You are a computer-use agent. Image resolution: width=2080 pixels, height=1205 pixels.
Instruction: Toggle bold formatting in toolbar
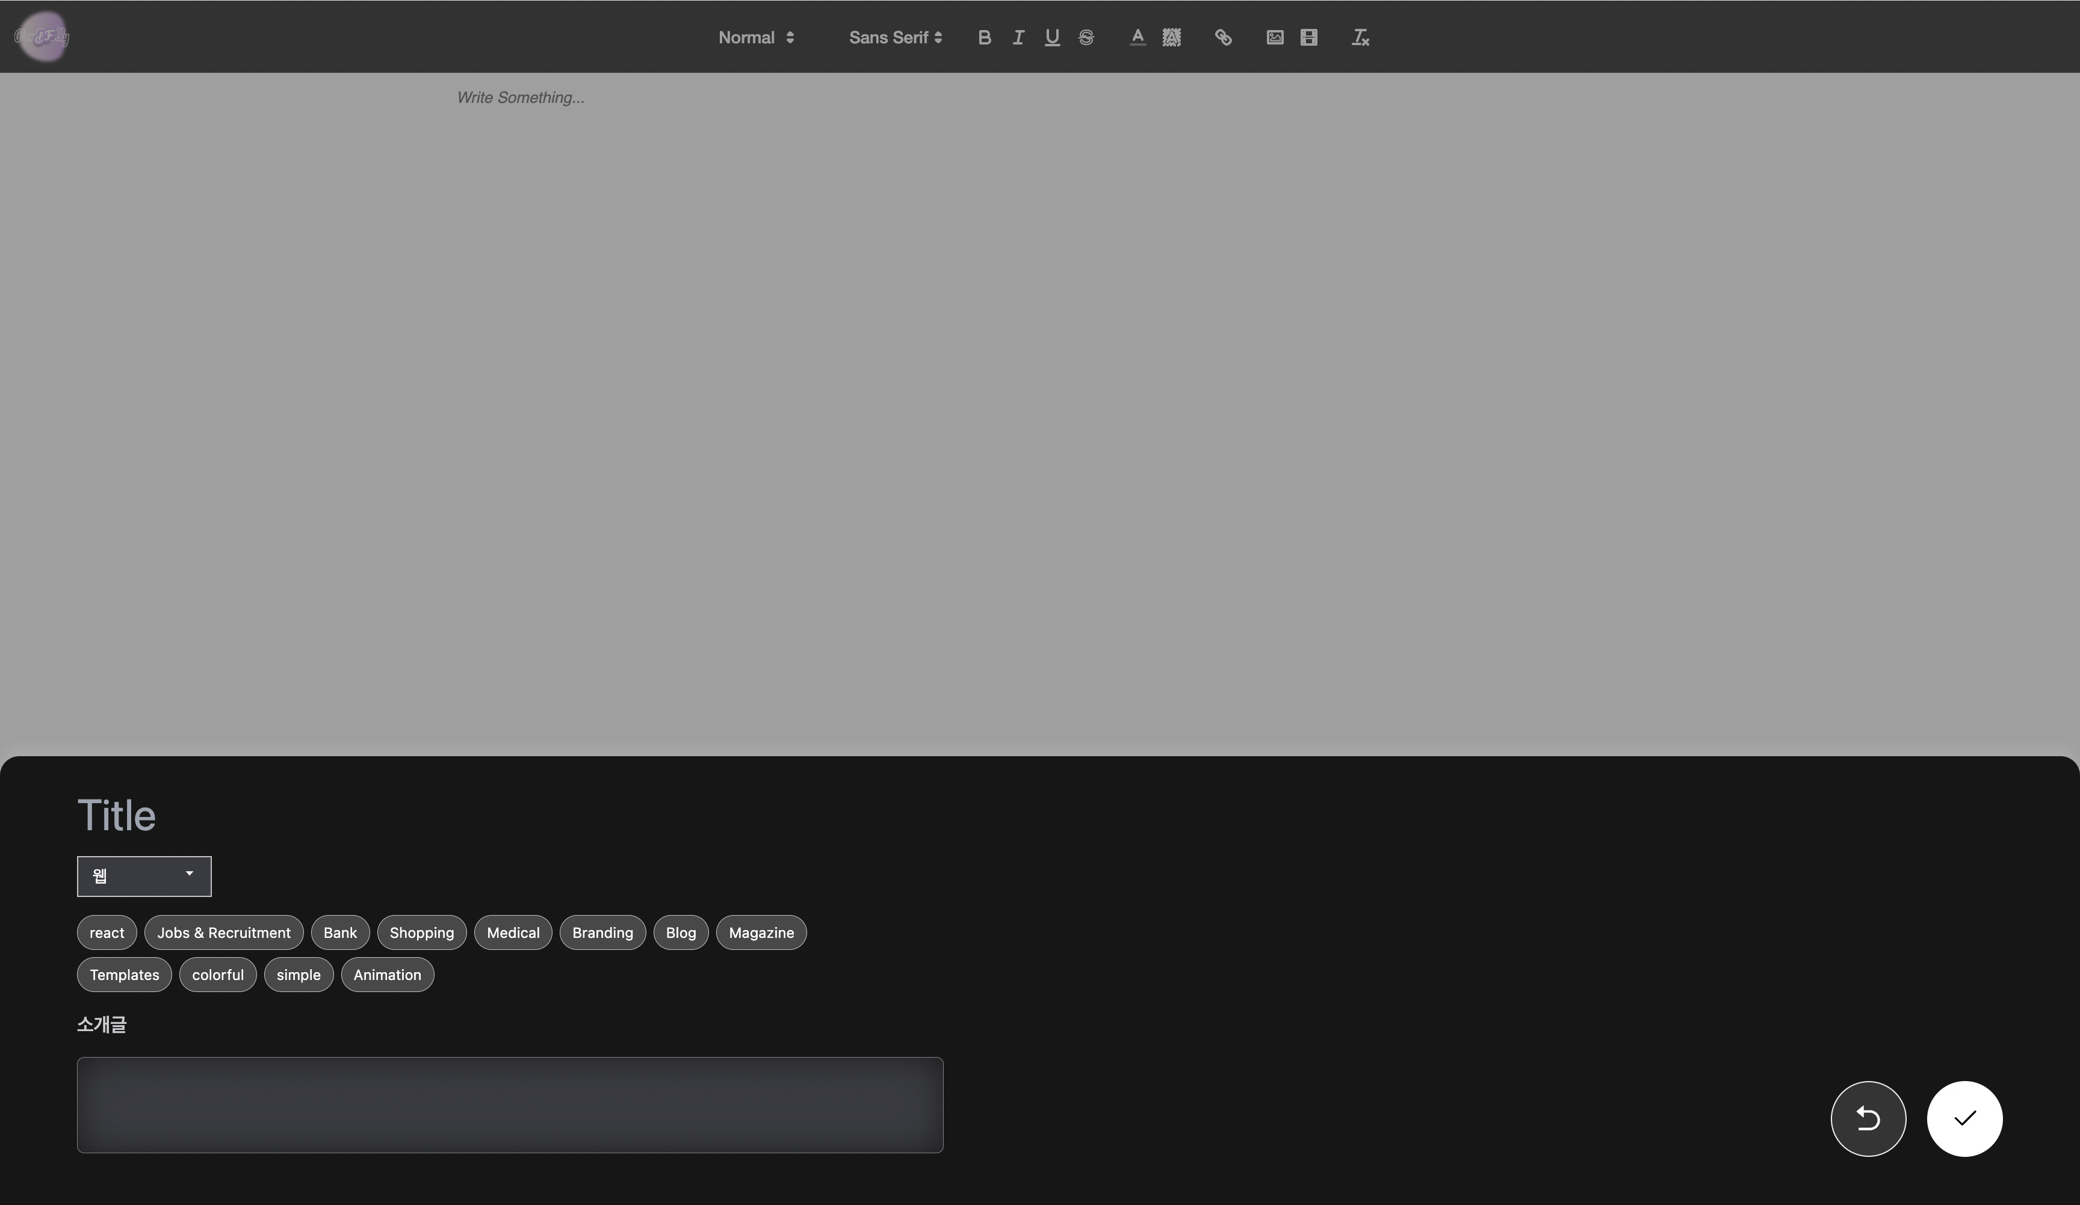click(x=984, y=37)
